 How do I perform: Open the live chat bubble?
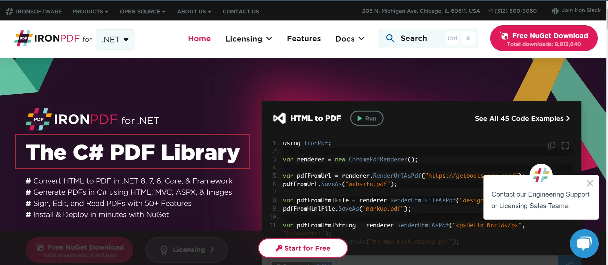click(584, 244)
